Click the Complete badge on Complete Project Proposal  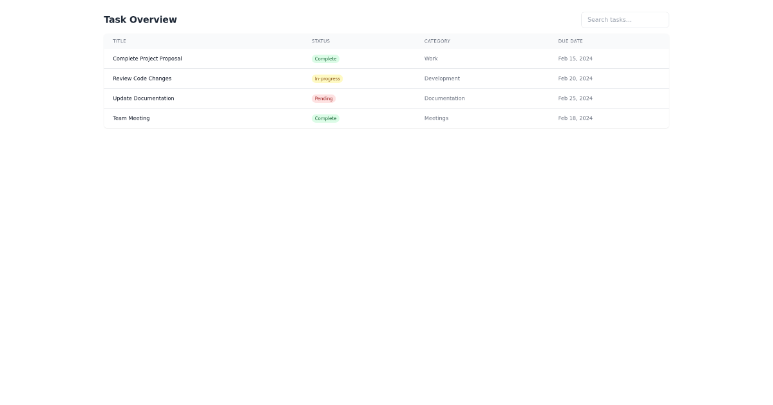tap(325, 59)
